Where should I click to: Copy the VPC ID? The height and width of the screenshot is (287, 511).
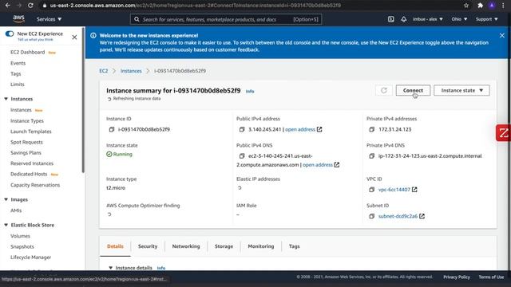(x=372, y=190)
